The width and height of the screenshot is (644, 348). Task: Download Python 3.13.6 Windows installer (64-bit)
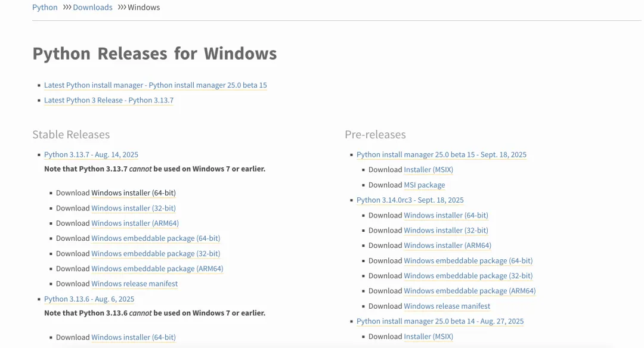pos(134,337)
